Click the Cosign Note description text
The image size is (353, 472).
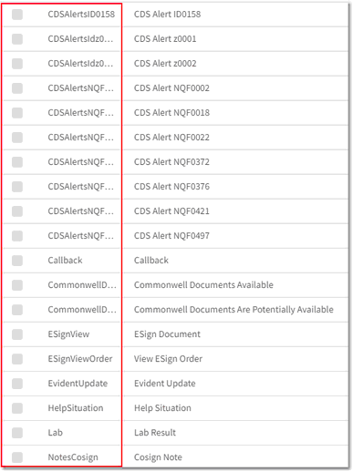pos(158,457)
